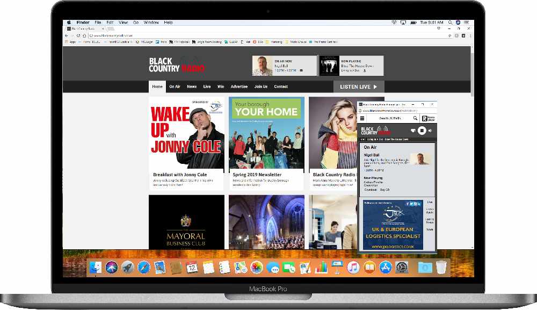Open the Now Playing album panel

pyautogui.click(x=351, y=66)
